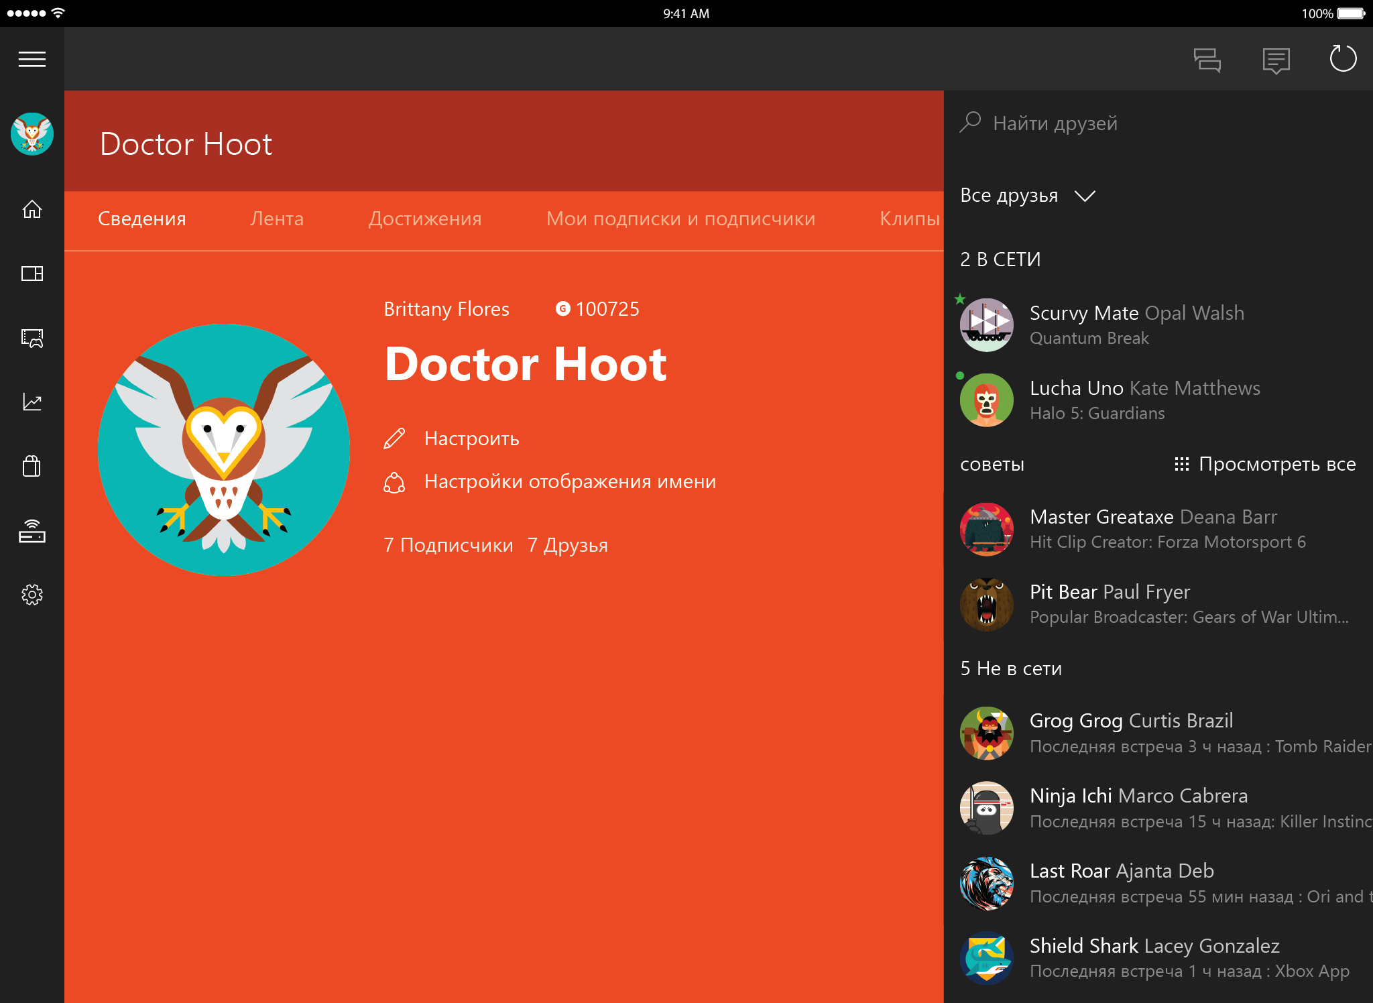Open Мои подписки и подписчики tab
Viewport: 1373px width, 1003px height.
pos(680,219)
